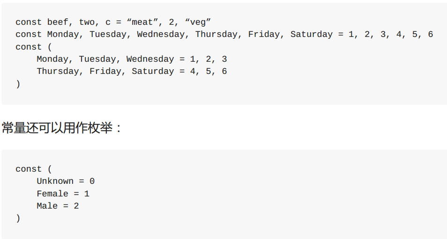Click the const keyword before Monday on line two

point(29,35)
